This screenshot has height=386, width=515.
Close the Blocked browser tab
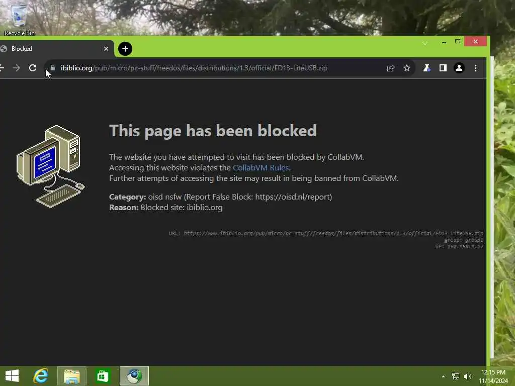click(106, 49)
